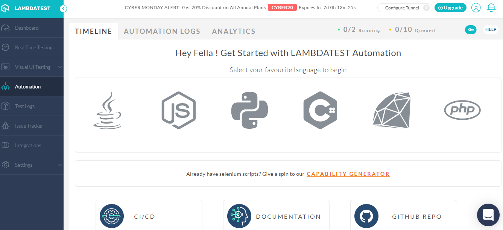Expand the Visual UI Testing submenu
Image resolution: width=503 pixels, height=230 pixels.
60,67
